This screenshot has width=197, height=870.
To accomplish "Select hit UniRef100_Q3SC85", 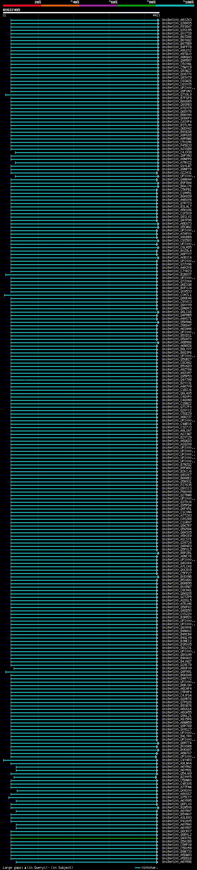I will click(177, 30).
